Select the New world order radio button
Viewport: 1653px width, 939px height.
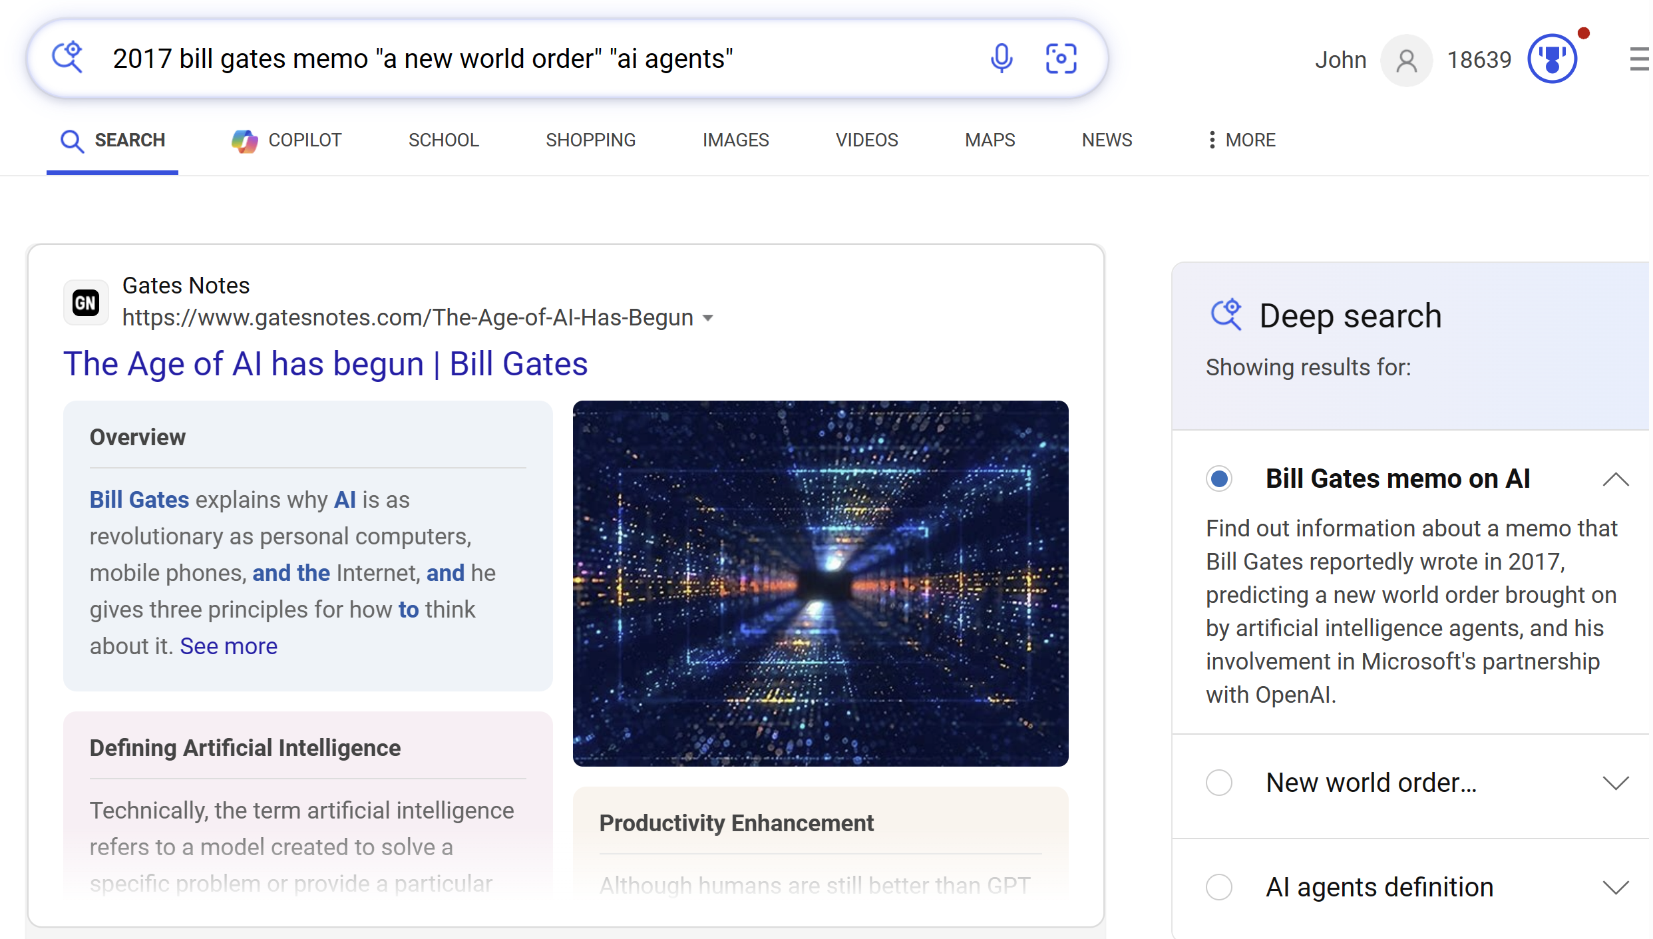[1219, 783]
